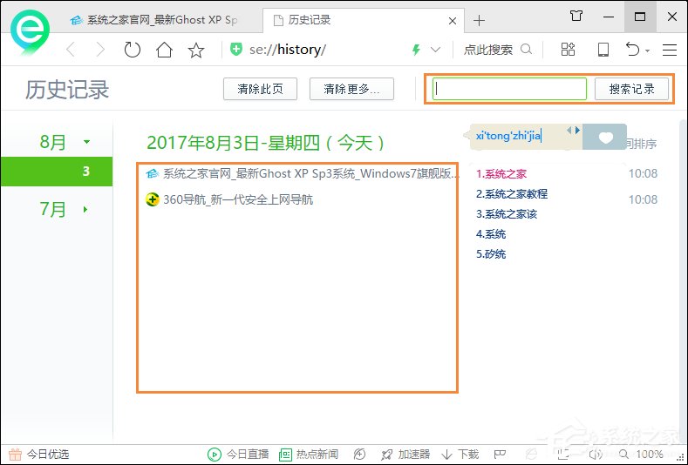This screenshot has width=688, height=465.
Task: Focus the history search input field
Action: pyautogui.click(x=509, y=89)
